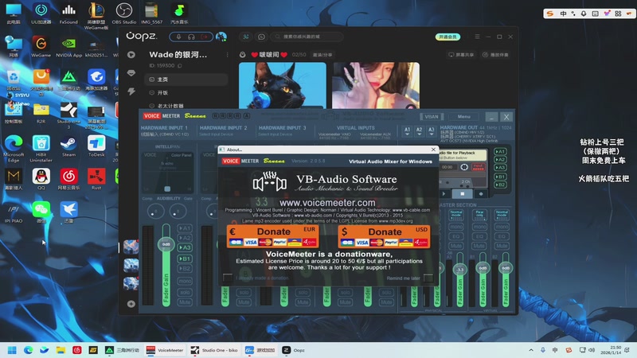Open the A2 hardware out dropdown
The width and height of the screenshot is (637, 358).
[x=420, y=130]
